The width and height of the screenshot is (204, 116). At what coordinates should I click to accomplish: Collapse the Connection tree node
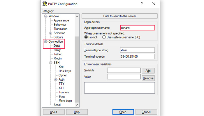(46, 41)
